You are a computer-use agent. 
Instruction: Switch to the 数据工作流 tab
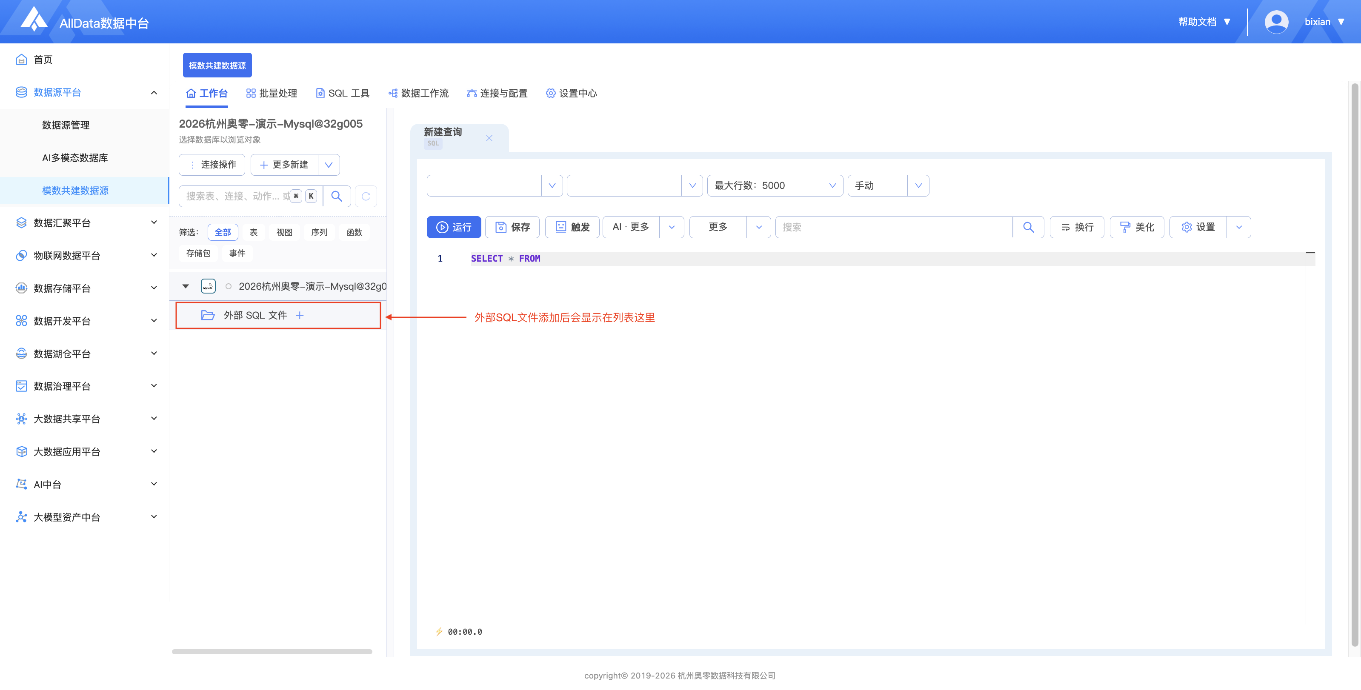[x=418, y=94]
